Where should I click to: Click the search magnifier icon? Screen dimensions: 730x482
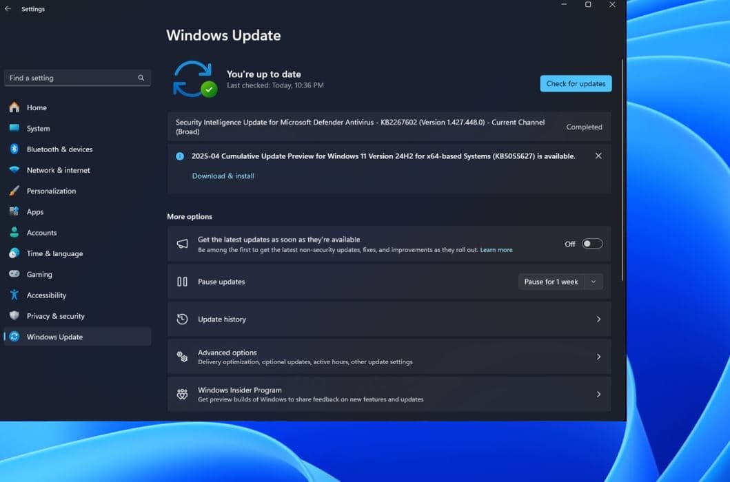(x=141, y=78)
